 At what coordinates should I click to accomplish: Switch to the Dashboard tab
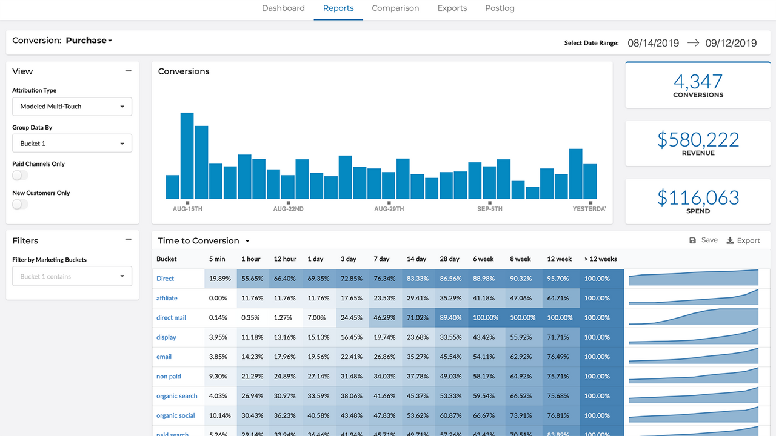[x=283, y=8]
